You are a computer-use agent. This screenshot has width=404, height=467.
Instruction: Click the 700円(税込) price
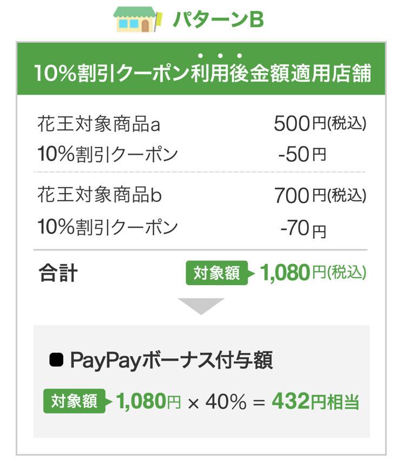pyautogui.click(x=320, y=195)
